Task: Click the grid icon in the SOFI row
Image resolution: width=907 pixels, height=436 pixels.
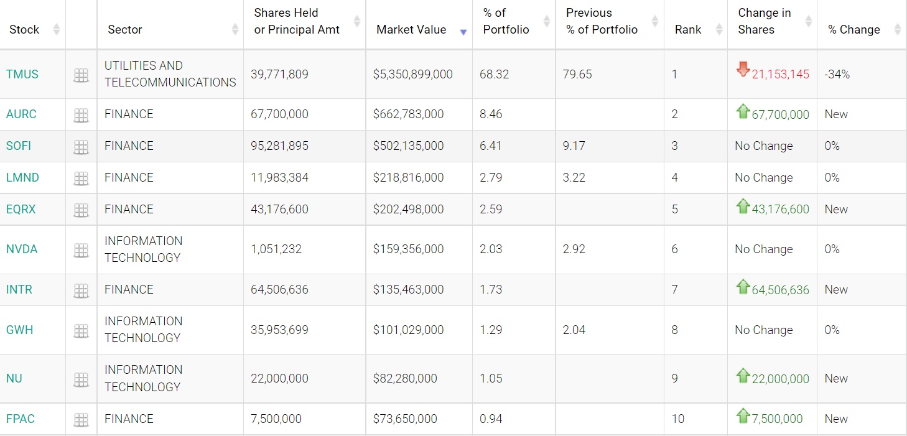Action: [x=81, y=147]
